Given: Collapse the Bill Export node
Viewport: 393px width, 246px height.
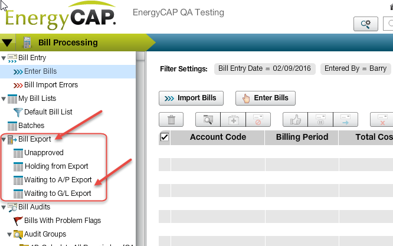Looking at the screenshot, I should tap(4, 139).
